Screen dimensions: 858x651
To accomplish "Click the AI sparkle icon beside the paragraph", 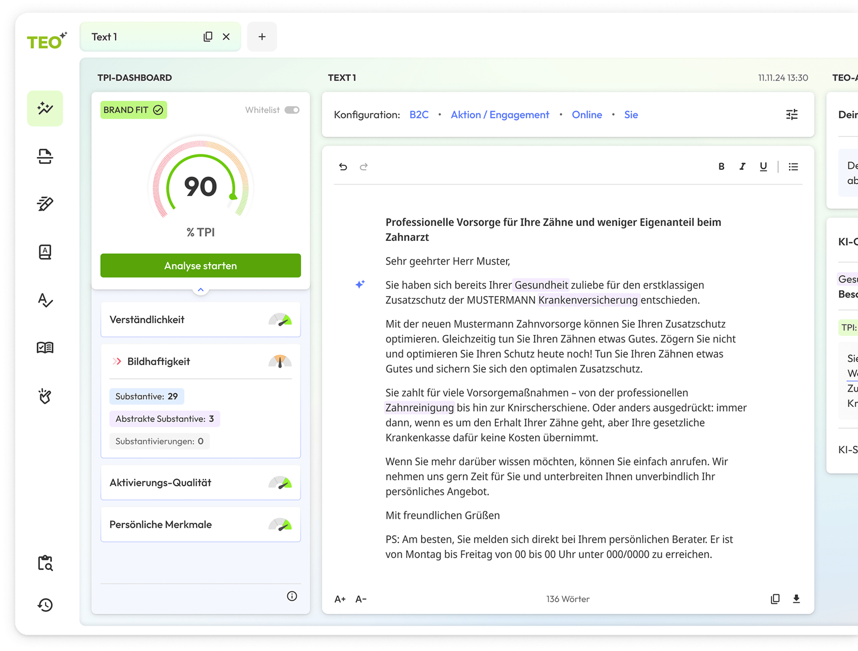I will [x=360, y=284].
